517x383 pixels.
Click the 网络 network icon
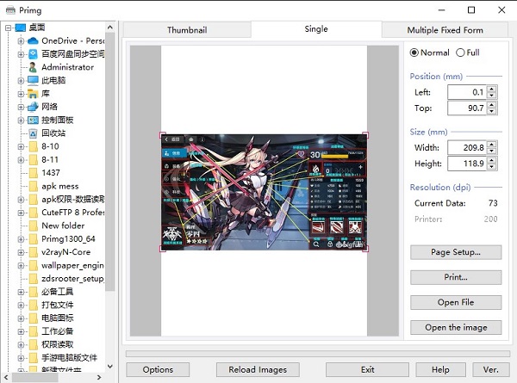[x=33, y=107]
